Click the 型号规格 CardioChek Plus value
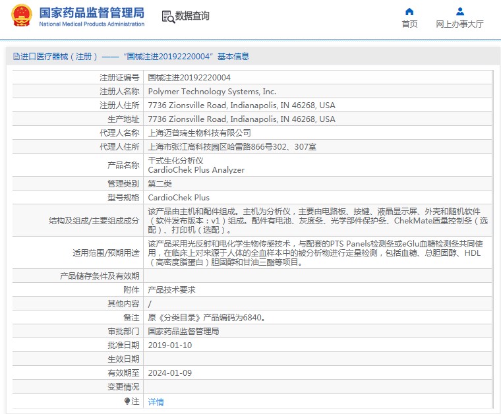501x414 pixels. pyautogui.click(x=179, y=197)
